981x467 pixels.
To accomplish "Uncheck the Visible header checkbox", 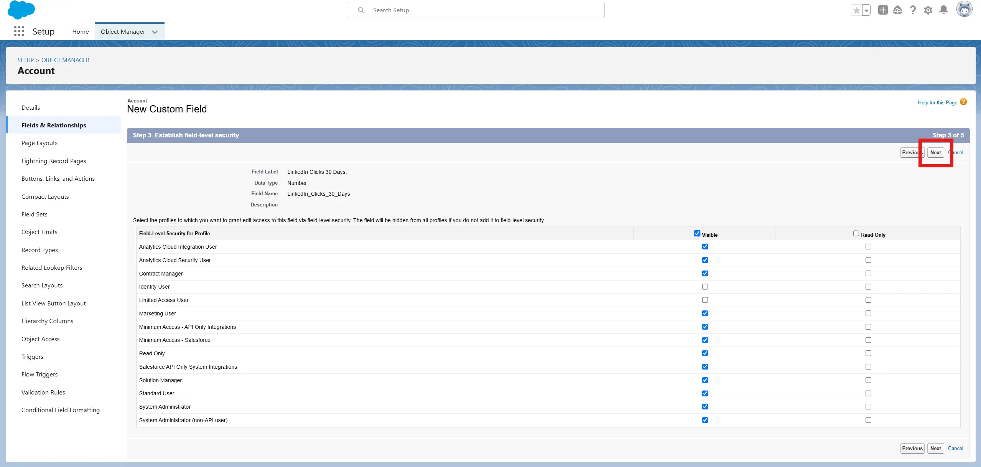I will (697, 233).
